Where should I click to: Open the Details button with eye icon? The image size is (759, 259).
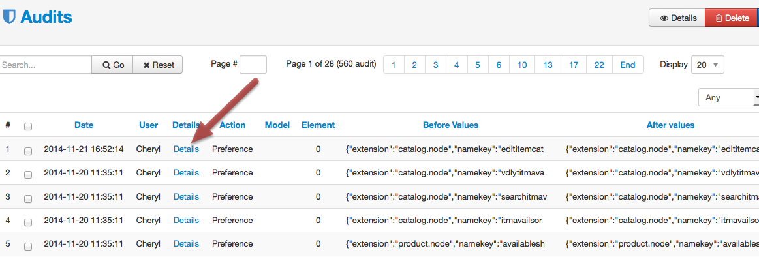point(677,18)
